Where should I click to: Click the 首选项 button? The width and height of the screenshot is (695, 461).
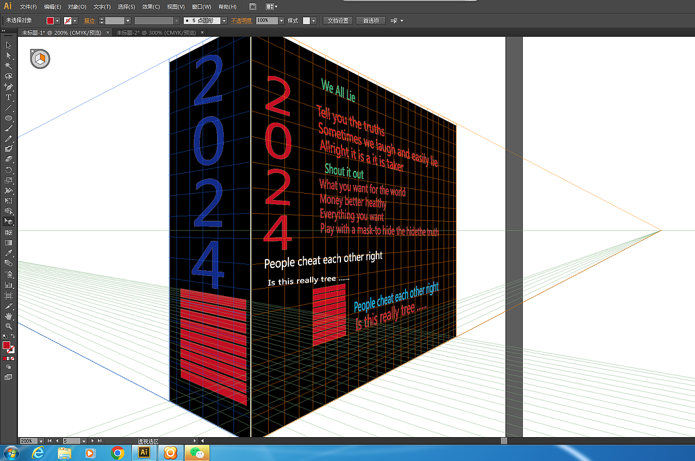pyautogui.click(x=371, y=21)
